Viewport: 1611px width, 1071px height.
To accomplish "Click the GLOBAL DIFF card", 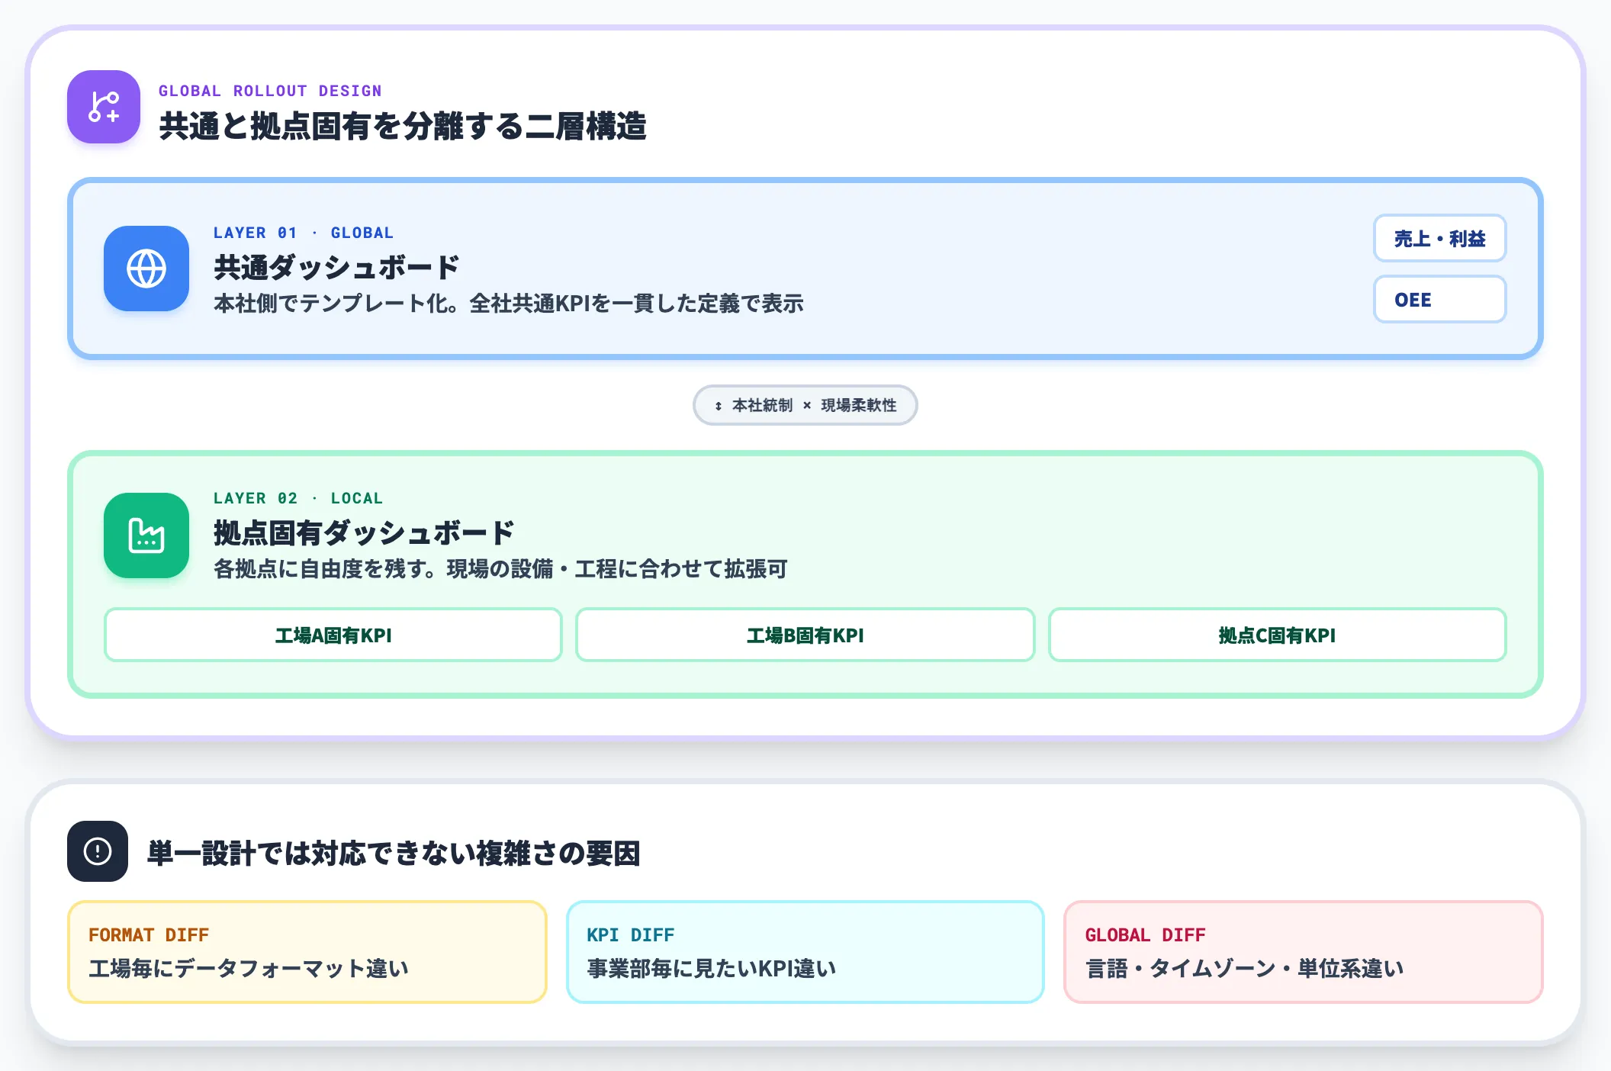I will pyautogui.click(x=1304, y=952).
